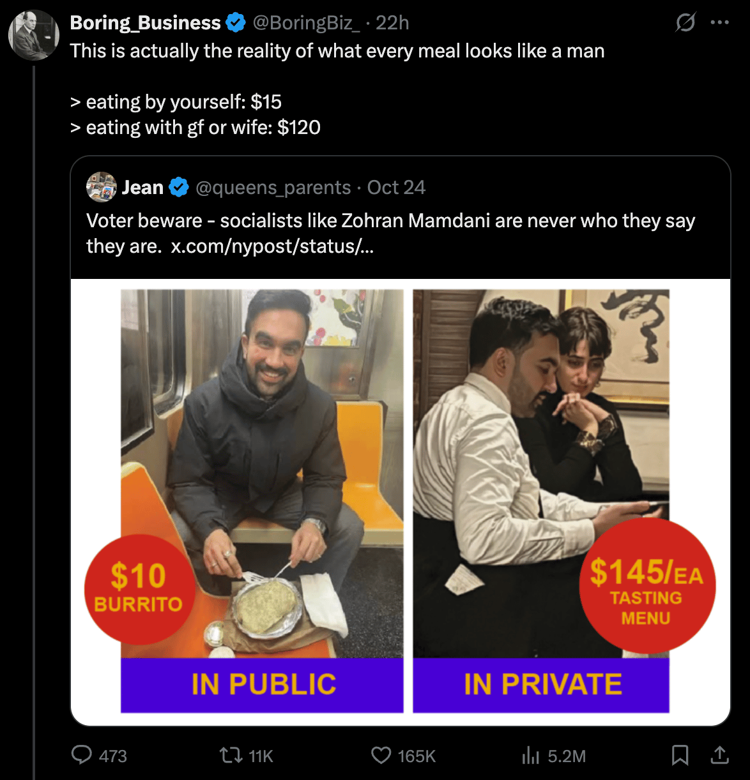Open Boring_Business profile avatar
This screenshot has height=780, width=750.
(33, 35)
